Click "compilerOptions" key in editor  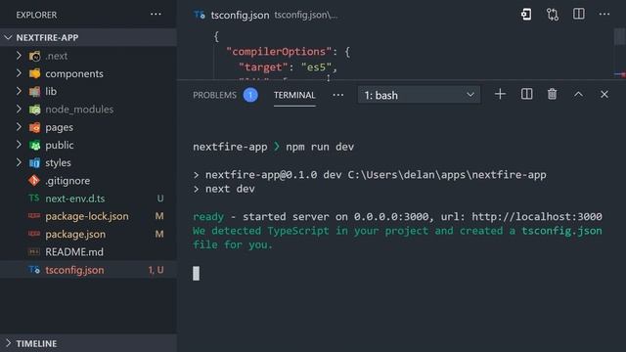pyautogui.click(x=279, y=52)
